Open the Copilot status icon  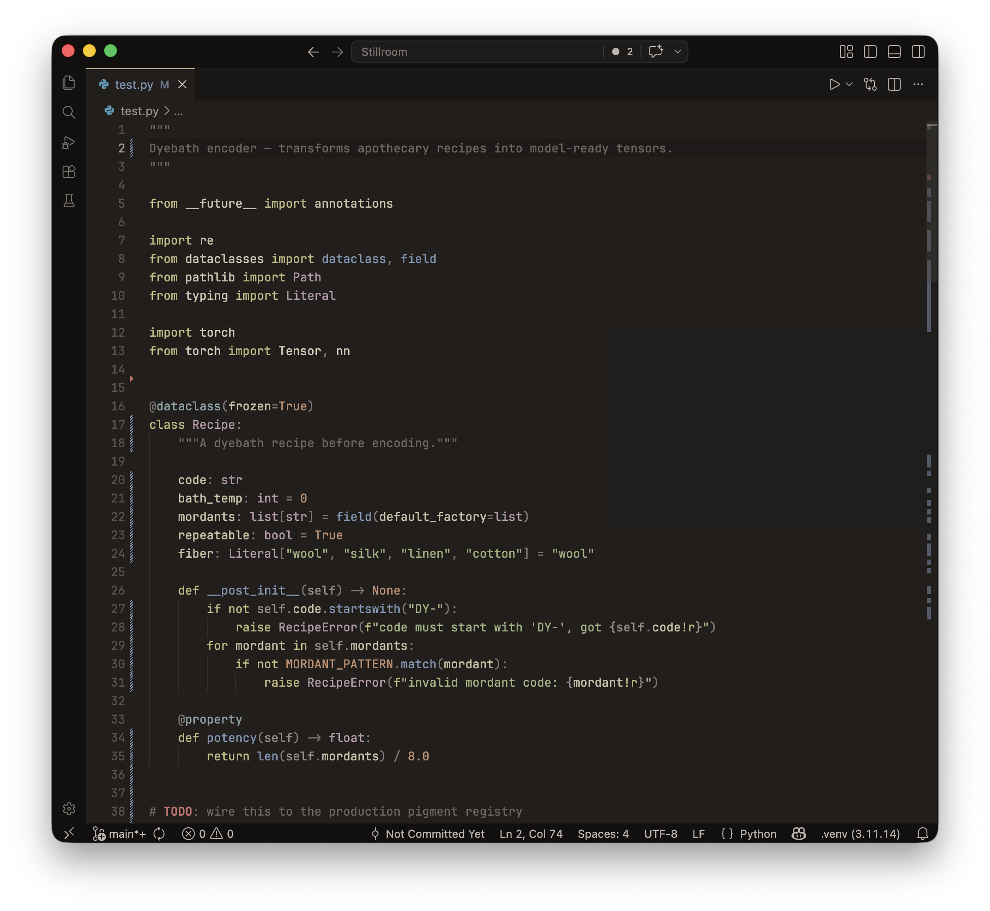point(799,834)
